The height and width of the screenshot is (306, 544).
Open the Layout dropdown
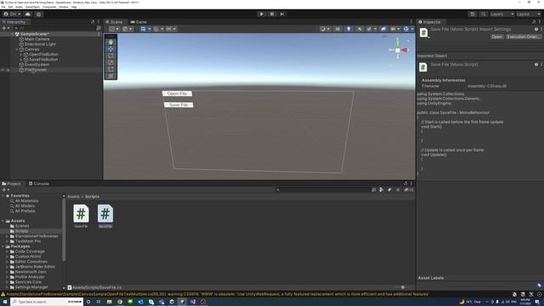[529, 14]
